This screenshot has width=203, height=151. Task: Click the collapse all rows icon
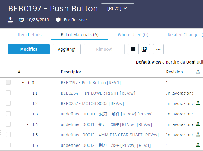133,49
